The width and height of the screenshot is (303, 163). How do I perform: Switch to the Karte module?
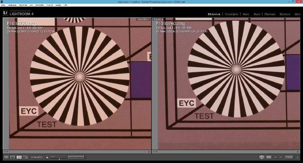pos(246,14)
